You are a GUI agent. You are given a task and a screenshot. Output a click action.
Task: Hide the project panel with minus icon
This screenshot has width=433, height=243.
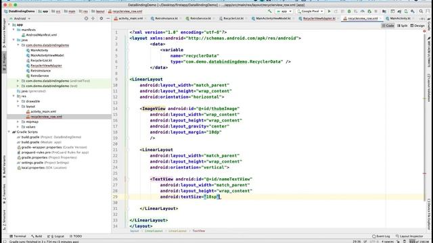pos(108,18)
